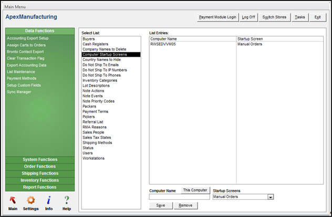This screenshot has height=217, width=332.
Task: Expand the Shipping Functions section
Action: [x=40, y=173]
